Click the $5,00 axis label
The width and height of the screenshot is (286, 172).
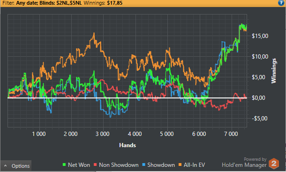coord(258,77)
